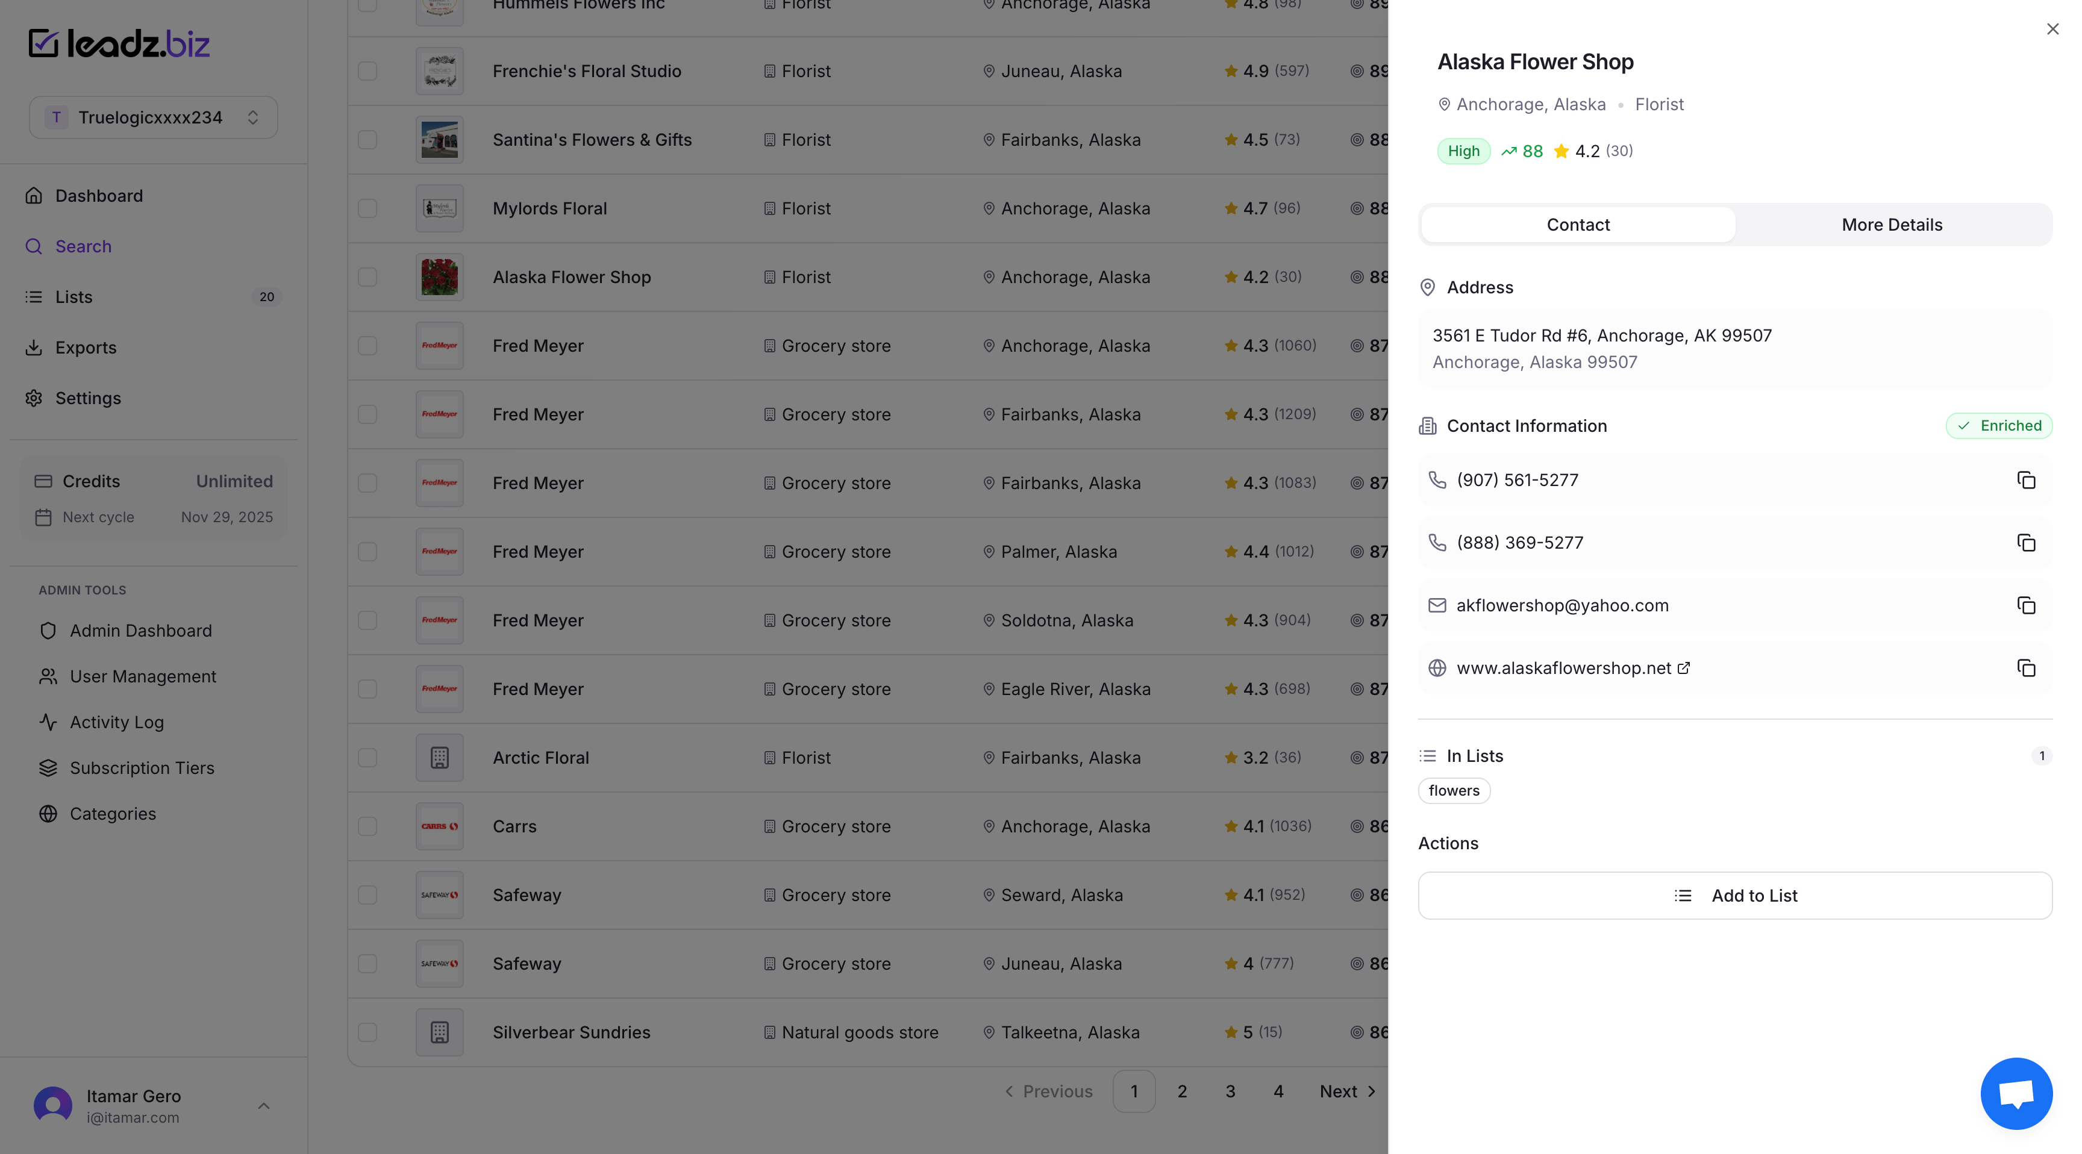The height and width of the screenshot is (1154, 2082).
Task: Click the Alaska Flower Shop thumbnail image
Action: pos(440,277)
